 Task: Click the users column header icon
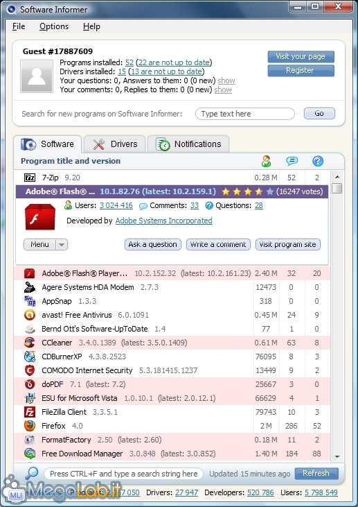coord(267,161)
